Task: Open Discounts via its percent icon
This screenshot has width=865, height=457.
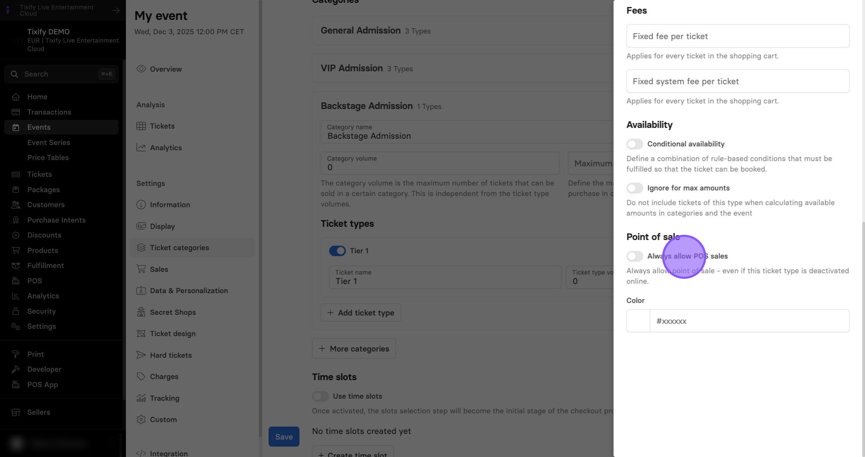Action: [x=15, y=235]
